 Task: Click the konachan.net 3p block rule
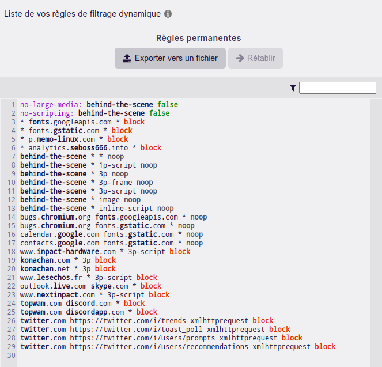tap(67, 269)
